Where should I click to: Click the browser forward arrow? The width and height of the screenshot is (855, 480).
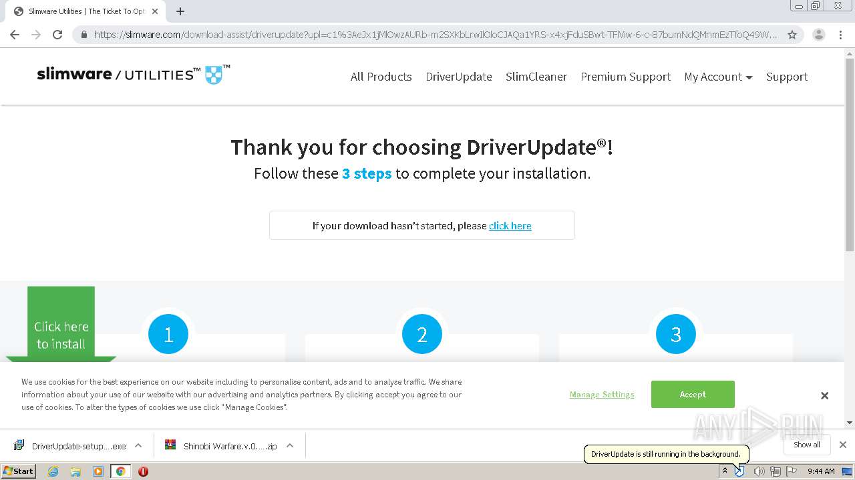tap(36, 35)
